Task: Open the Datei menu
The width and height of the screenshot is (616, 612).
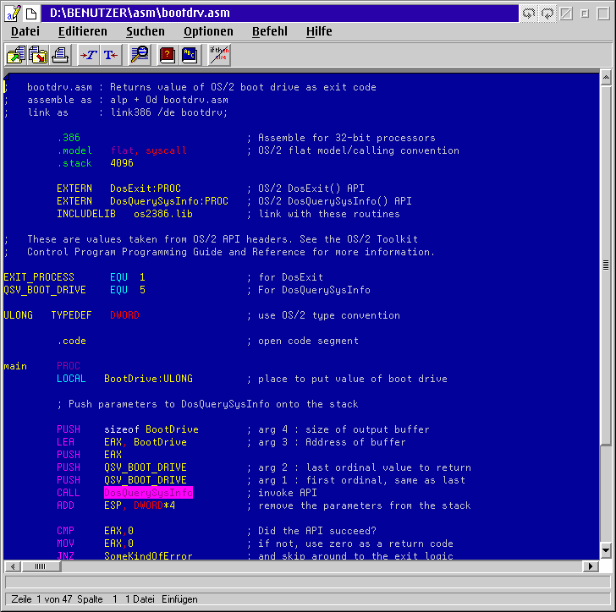Action: 25,31
